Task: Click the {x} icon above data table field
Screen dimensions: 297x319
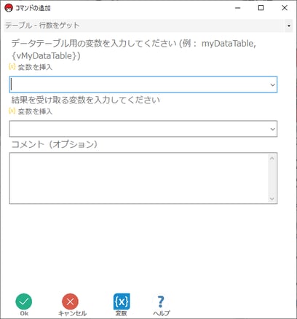Action: tap(12, 66)
